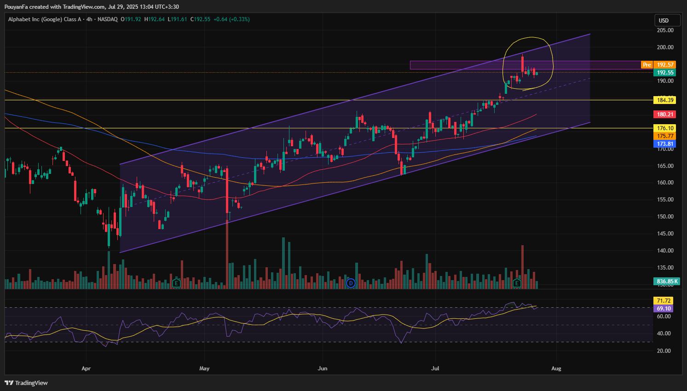Click the 69.10 RSI value label

pyautogui.click(x=664, y=309)
